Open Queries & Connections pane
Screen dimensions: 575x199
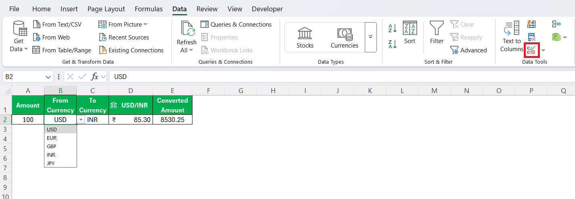pos(236,25)
